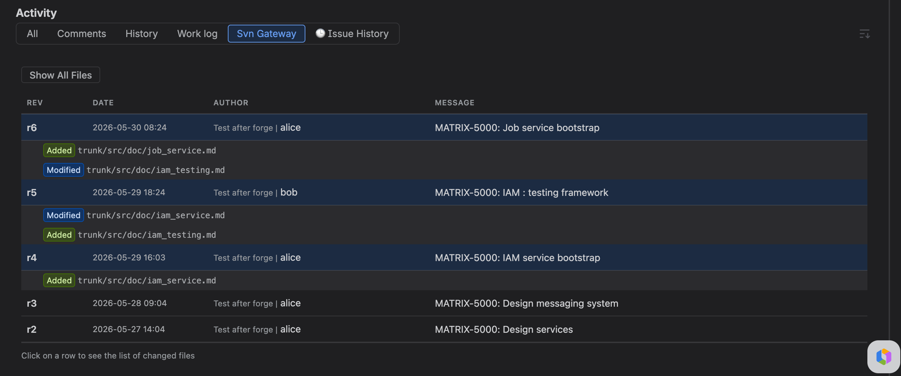Open the History tab
This screenshot has height=376, width=901.
(x=142, y=33)
